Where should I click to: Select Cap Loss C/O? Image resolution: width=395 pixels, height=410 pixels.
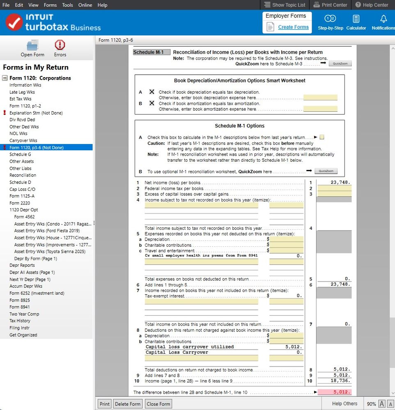(x=22, y=189)
